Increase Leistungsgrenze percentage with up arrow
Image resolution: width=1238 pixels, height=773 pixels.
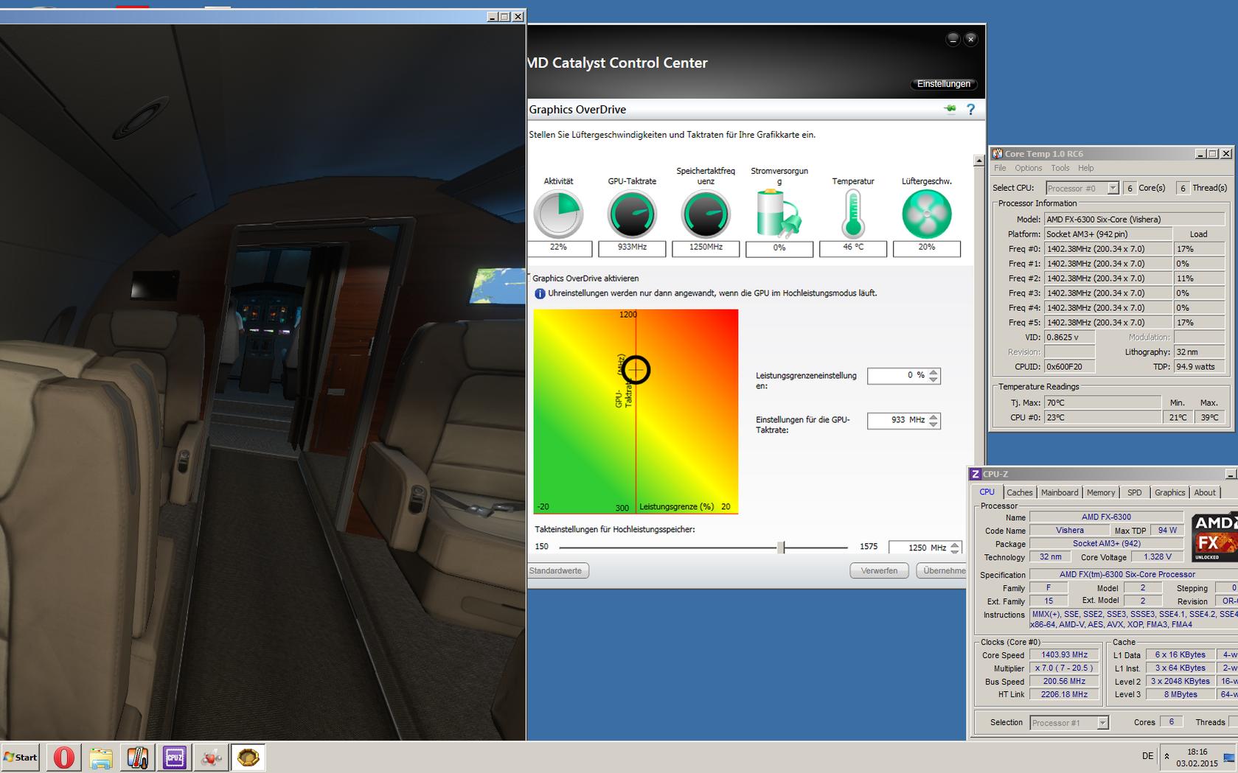click(933, 372)
